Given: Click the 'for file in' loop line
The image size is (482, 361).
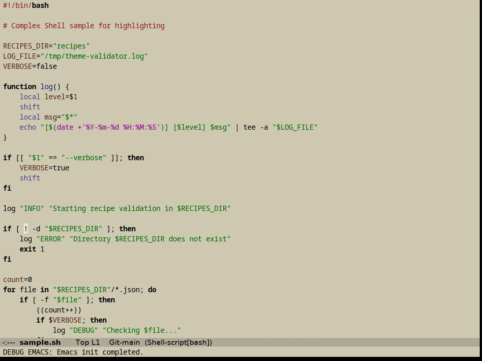Looking at the screenshot, I should point(80,290).
